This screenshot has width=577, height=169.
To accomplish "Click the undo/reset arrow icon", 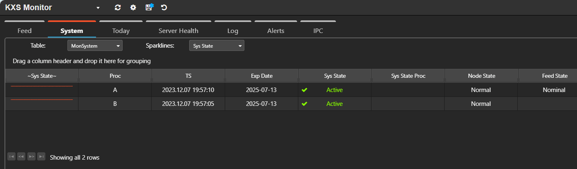I will pyautogui.click(x=164, y=7).
